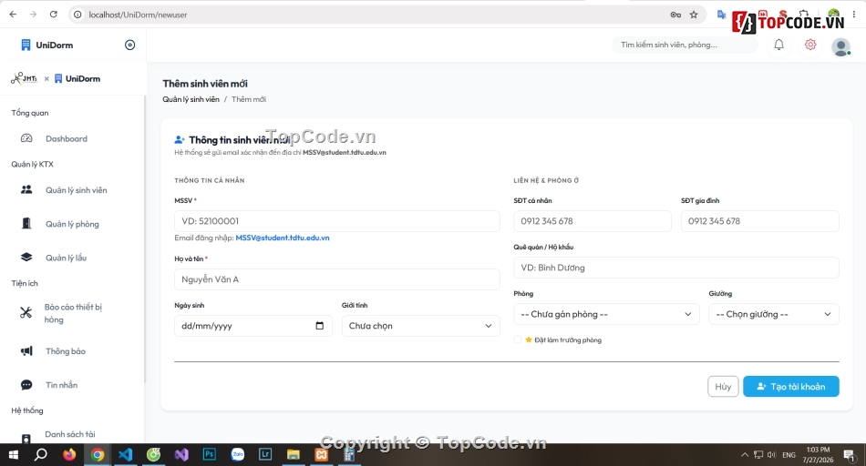Open notifications bell icon

click(x=778, y=45)
